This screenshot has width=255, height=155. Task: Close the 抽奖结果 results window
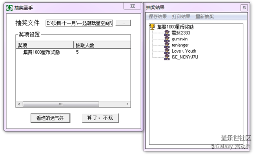pos(244,7)
